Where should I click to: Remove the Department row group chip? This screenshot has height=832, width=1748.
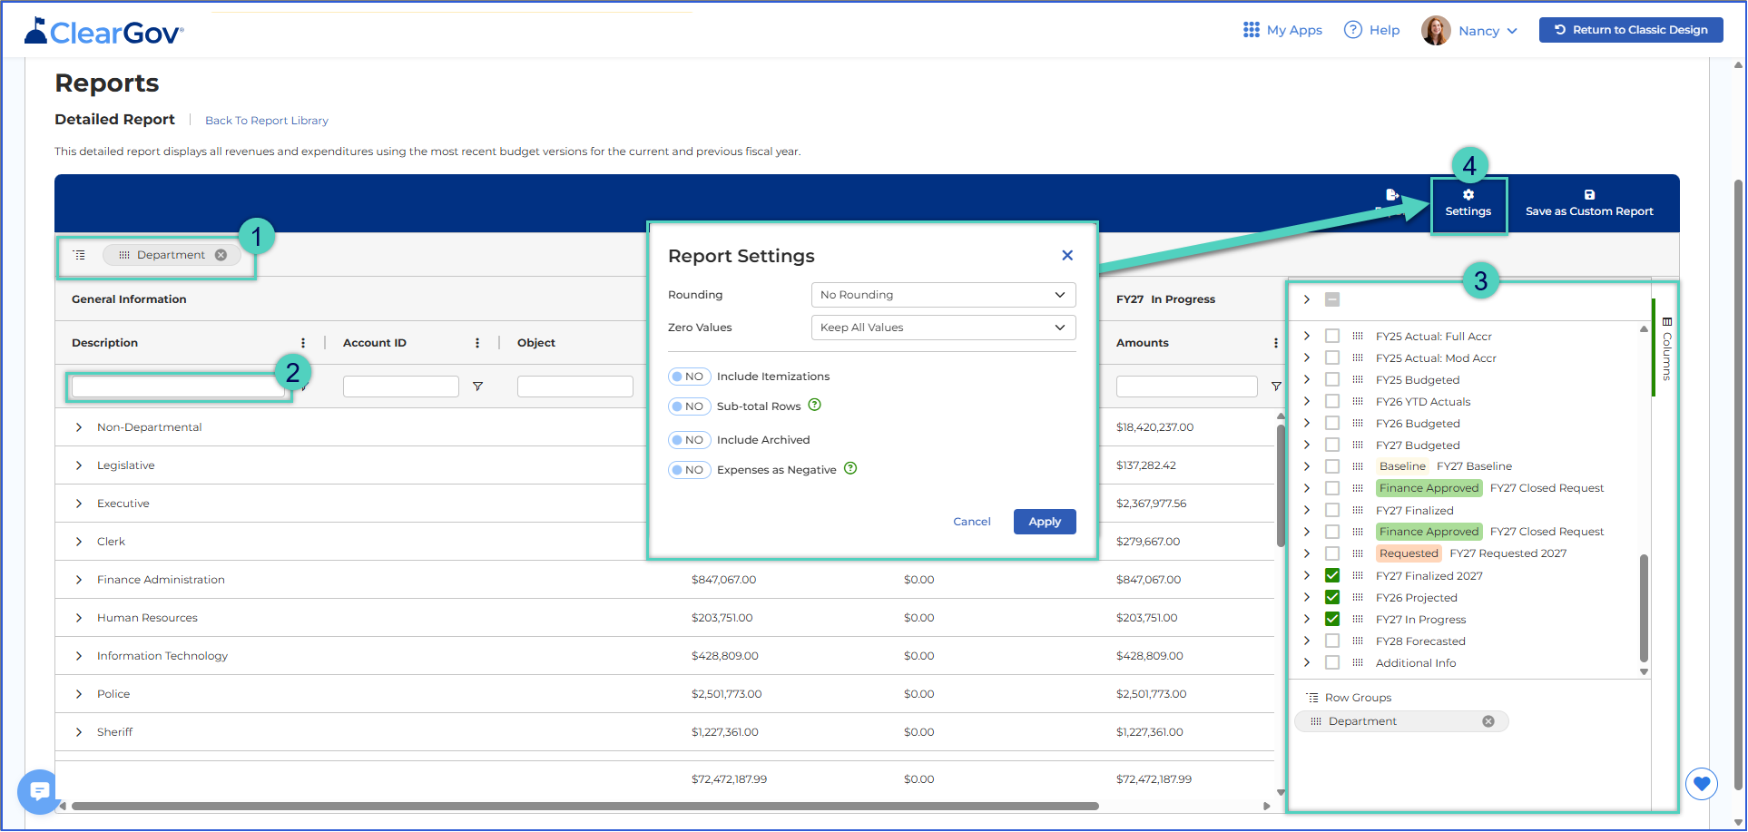[221, 255]
